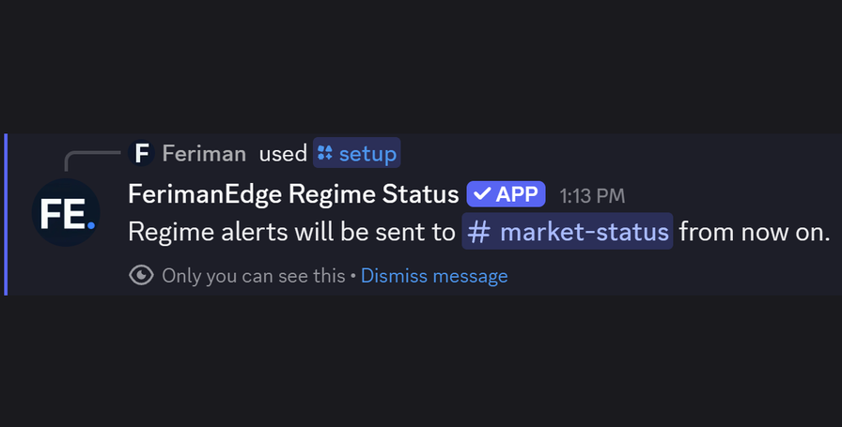The height and width of the screenshot is (427, 842).
Task: Click the hash symbol in the channel mention
Action: [x=478, y=233]
